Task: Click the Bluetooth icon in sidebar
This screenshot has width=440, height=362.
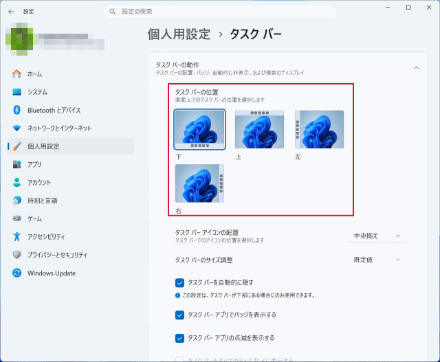Action: [x=16, y=110]
